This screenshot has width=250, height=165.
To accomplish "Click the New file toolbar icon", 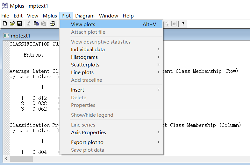I will (5, 24).
